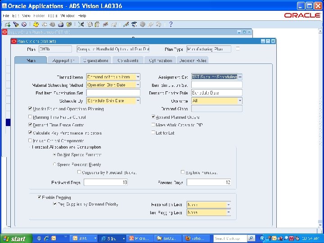Open the Edit menu
This screenshot has width=324, height=243.
click(x=15, y=16)
